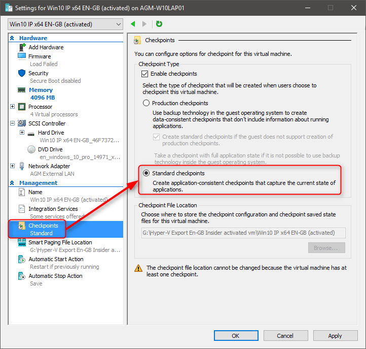
Task: Expand the Network Adapter tree node
Action: 13,166
